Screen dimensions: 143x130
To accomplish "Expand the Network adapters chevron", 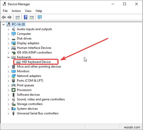I will coord(9,76).
